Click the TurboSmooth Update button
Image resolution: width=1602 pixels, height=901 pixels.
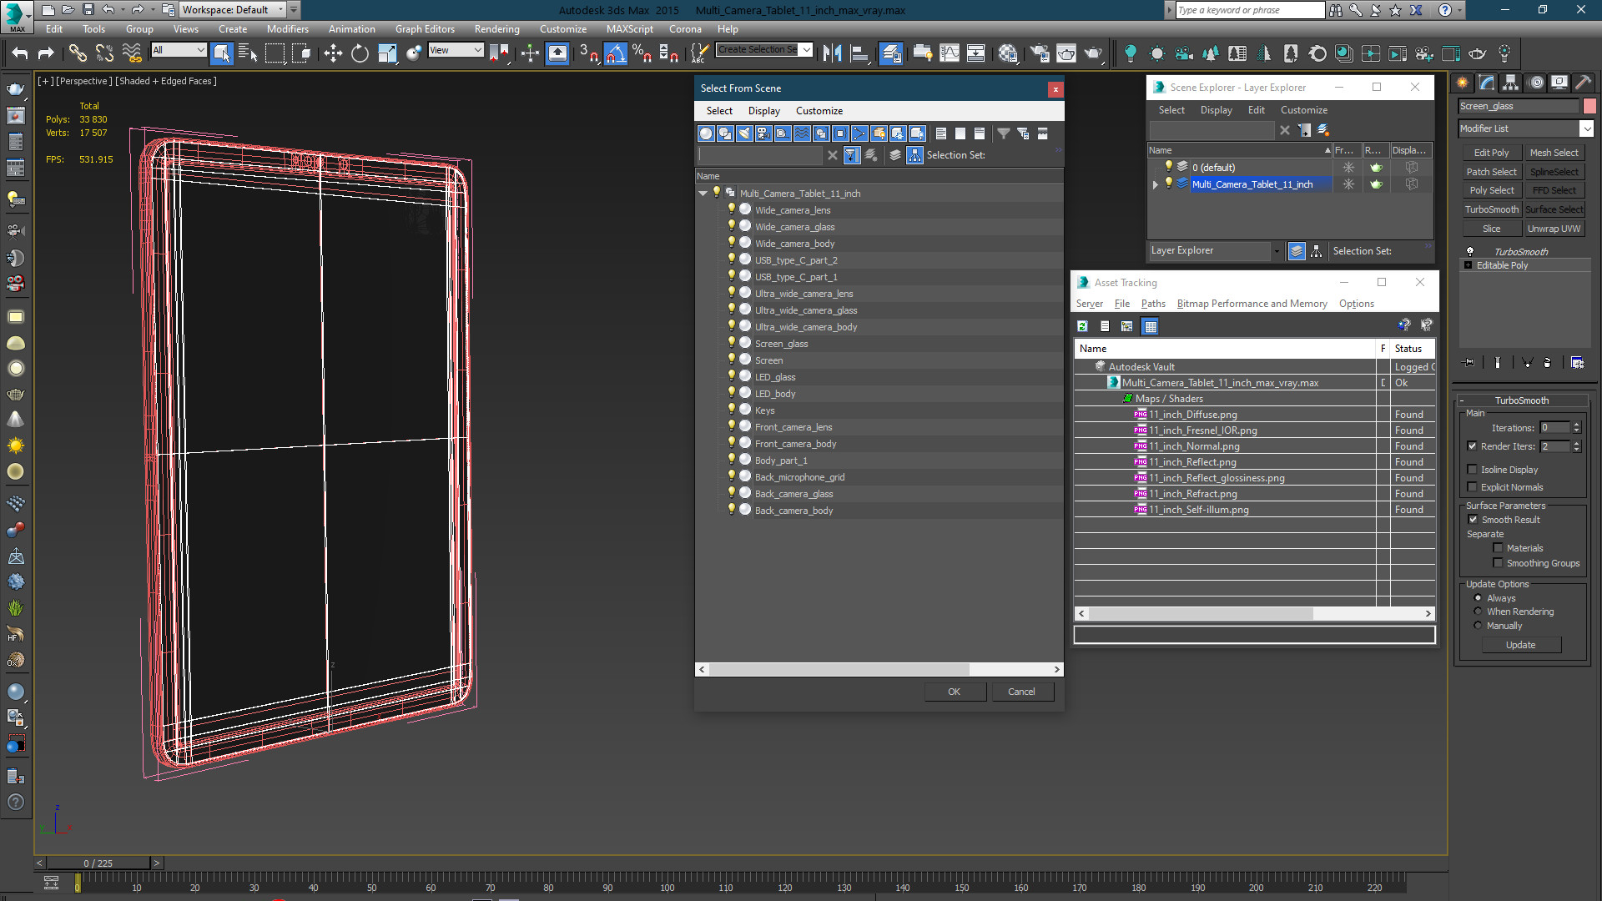click(x=1520, y=645)
